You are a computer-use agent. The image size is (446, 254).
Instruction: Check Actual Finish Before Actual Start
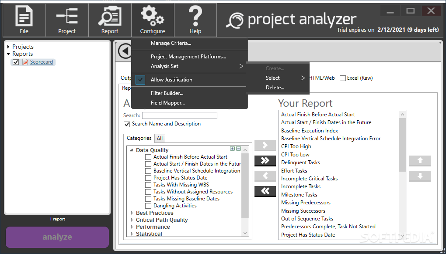tap(148, 157)
